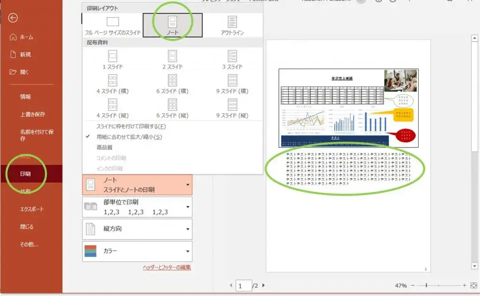This screenshot has width=480, height=296.
Task: Fit the preview page to the window
Action: coord(473,285)
